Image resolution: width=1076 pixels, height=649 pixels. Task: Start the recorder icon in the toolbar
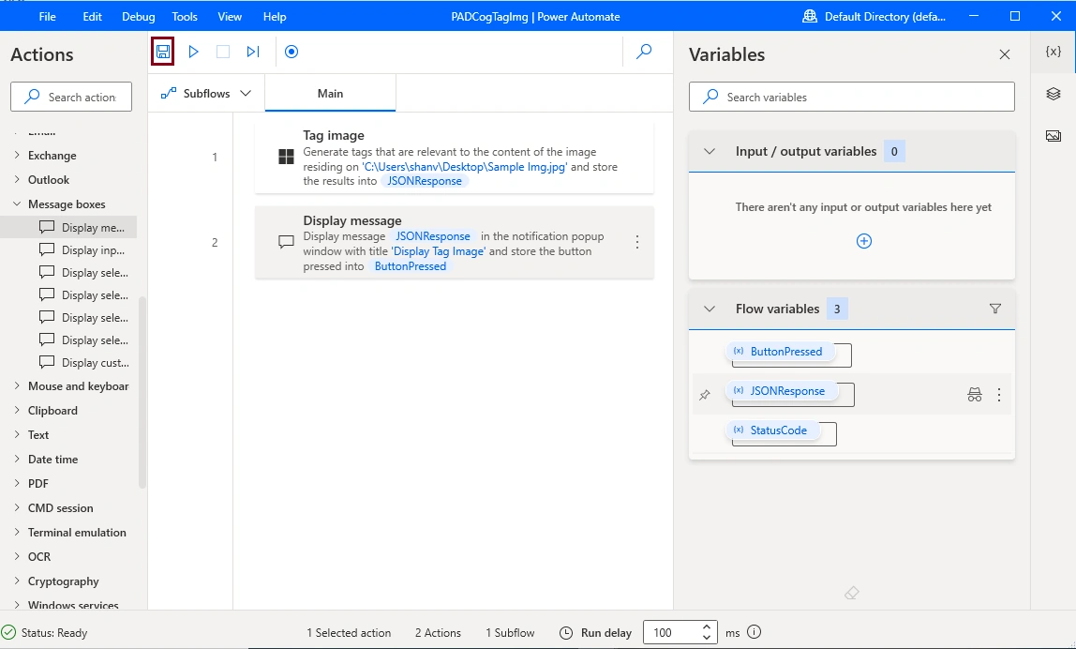[x=291, y=52]
